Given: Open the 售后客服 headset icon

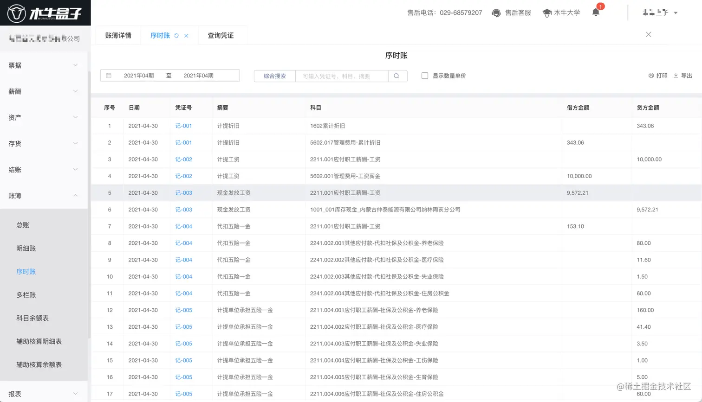Looking at the screenshot, I should [496, 13].
